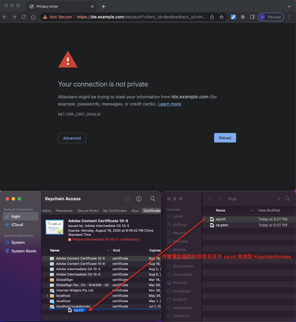This screenshot has width=296, height=322.
Task: Click the Keychain Access search icon
Action: tap(152, 199)
